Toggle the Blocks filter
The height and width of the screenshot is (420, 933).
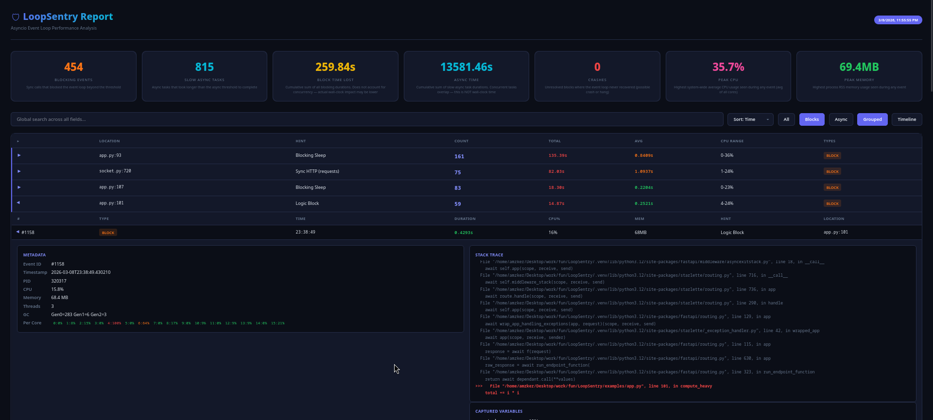(x=812, y=119)
